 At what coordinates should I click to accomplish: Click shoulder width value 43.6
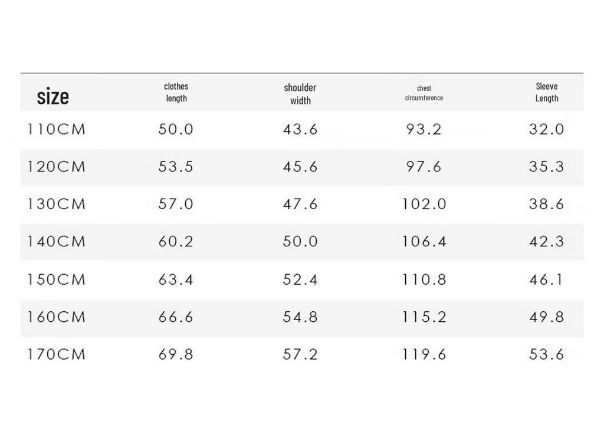click(300, 130)
